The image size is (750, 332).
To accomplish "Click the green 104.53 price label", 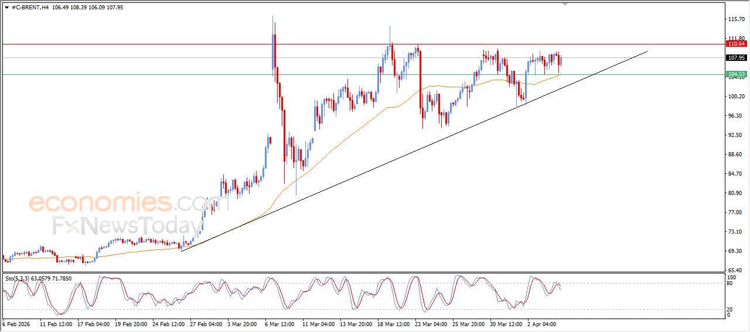I will (x=736, y=74).
